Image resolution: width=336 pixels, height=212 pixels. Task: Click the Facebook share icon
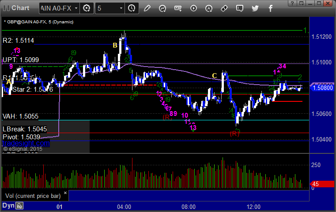pyautogui.click(x=271, y=8)
